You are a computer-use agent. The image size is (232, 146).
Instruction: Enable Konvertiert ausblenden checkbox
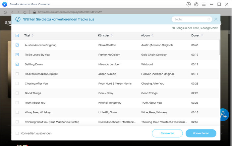[17, 133]
